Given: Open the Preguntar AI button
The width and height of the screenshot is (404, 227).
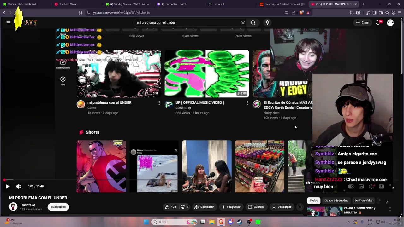Looking at the screenshot, I should pyautogui.click(x=231, y=207).
